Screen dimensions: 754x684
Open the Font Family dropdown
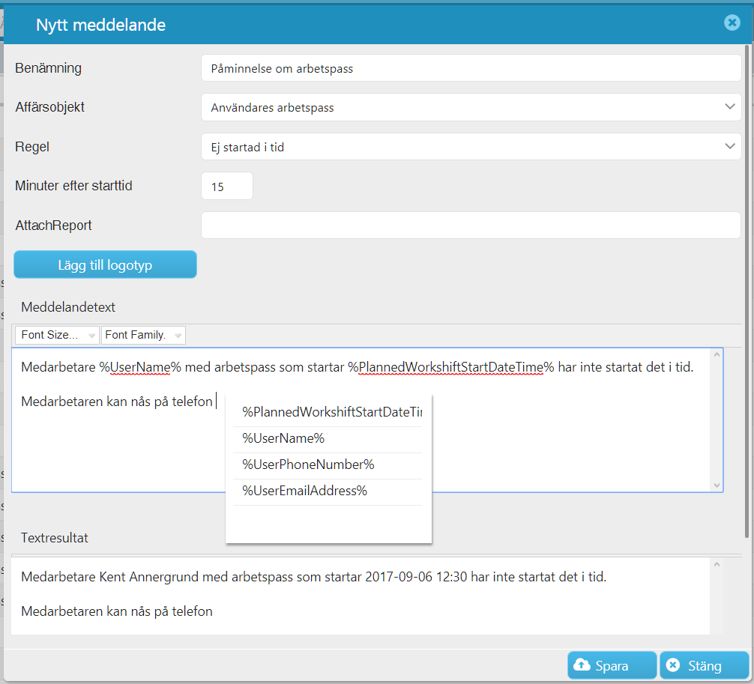point(143,335)
